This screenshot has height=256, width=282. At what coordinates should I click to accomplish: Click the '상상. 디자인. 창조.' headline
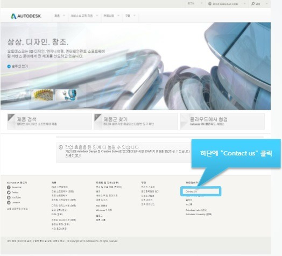pos(38,42)
